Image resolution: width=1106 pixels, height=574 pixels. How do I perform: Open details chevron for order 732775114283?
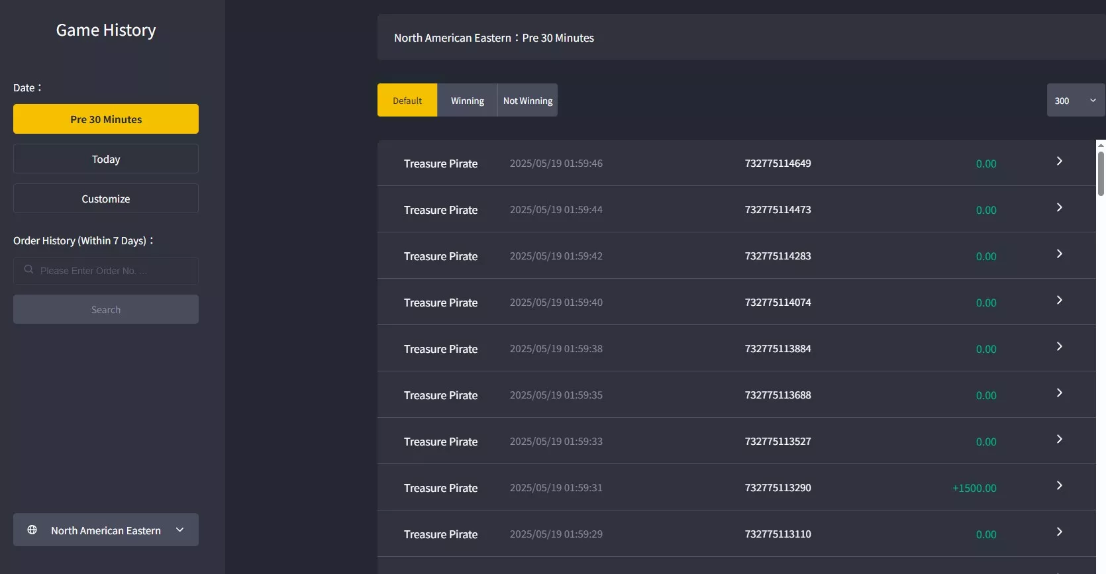[x=1059, y=254]
